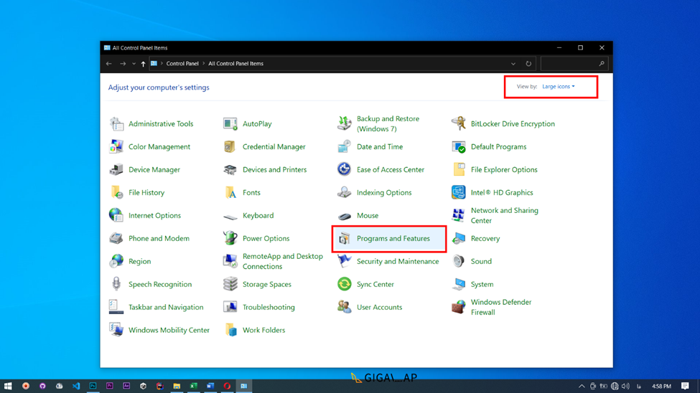The image size is (700, 393).
Task: Open the Phone and Modem icon
Action: click(x=116, y=238)
